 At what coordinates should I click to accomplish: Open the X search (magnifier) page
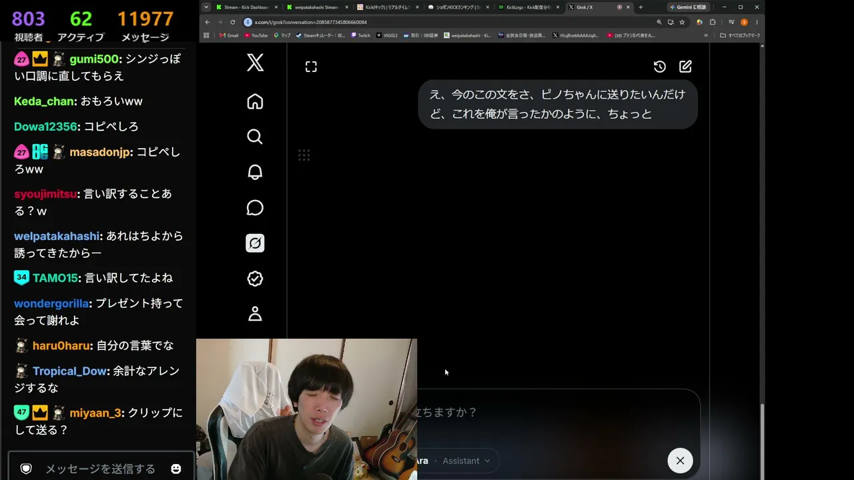tap(255, 137)
